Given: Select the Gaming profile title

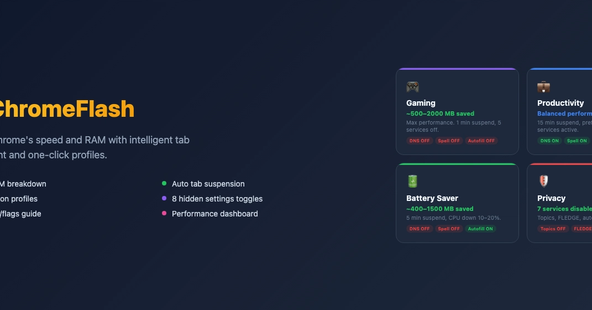Looking at the screenshot, I should coord(421,103).
